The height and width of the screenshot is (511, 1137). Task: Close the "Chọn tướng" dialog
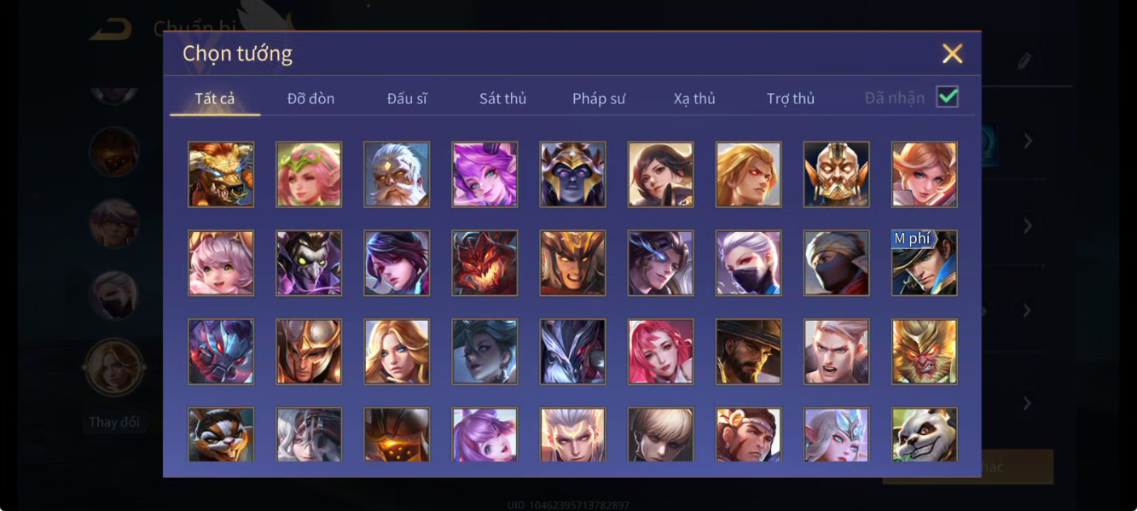point(952,54)
